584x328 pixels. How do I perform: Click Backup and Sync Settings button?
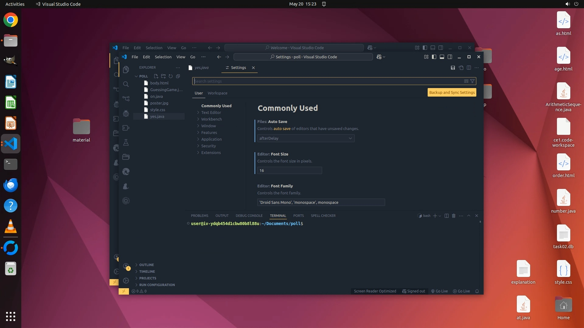452,92
